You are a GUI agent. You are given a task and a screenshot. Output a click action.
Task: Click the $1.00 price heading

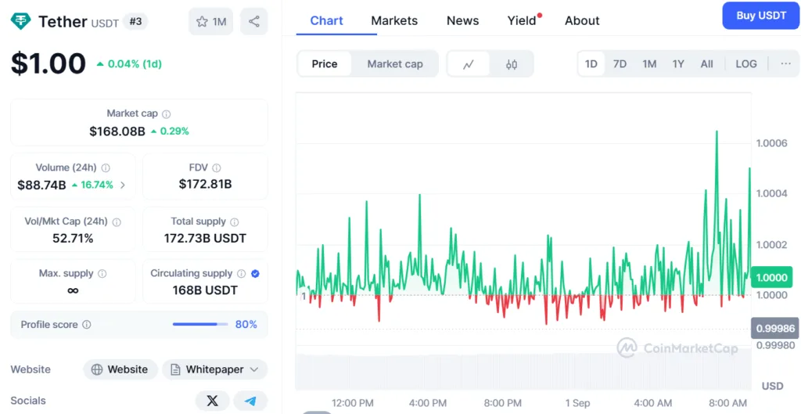[48, 63]
